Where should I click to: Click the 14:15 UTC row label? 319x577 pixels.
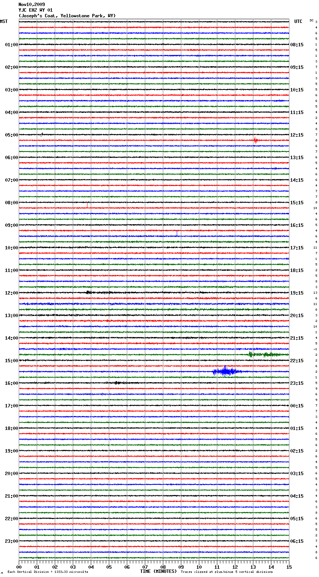(297, 180)
